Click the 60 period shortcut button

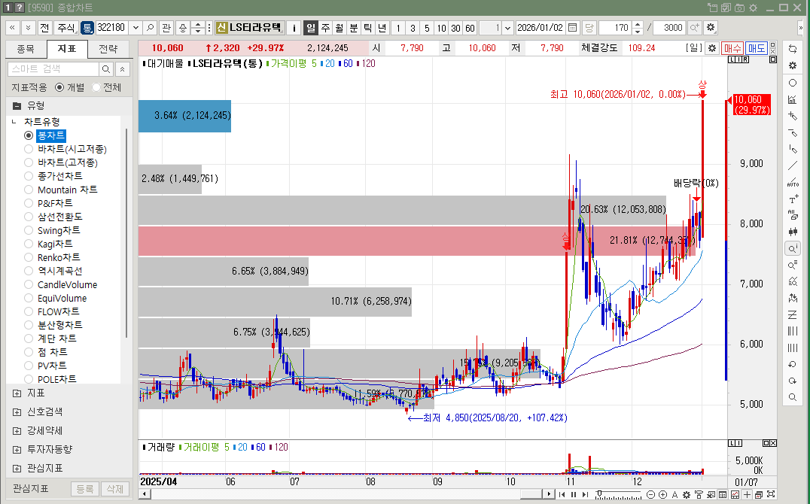coord(470,27)
